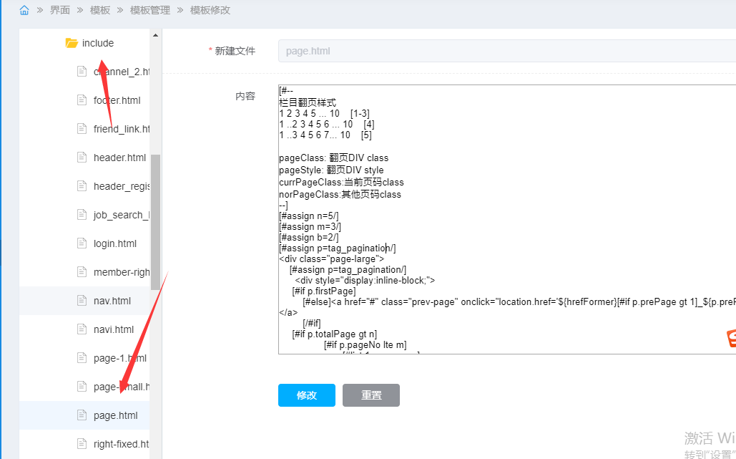Click file icon beside header_regis file
This screenshot has width=736, height=459.
point(82,186)
